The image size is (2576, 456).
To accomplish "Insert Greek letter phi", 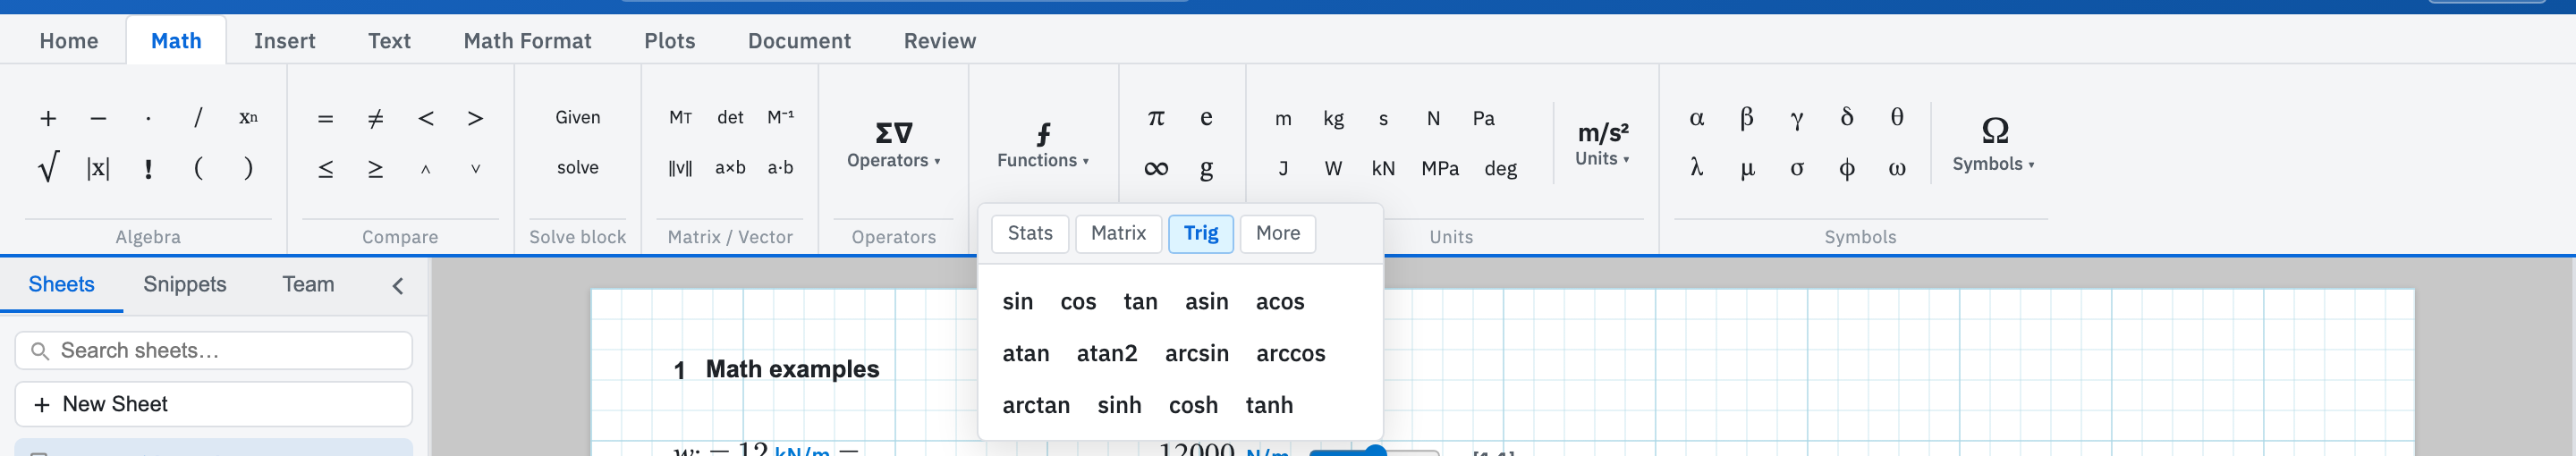I will (1847, 168).
